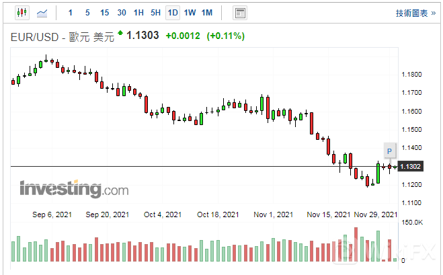Choose the 1W weekly timeframe
Image resolution: width=443 pixels, height=275 pixels.
coord(190,13)
